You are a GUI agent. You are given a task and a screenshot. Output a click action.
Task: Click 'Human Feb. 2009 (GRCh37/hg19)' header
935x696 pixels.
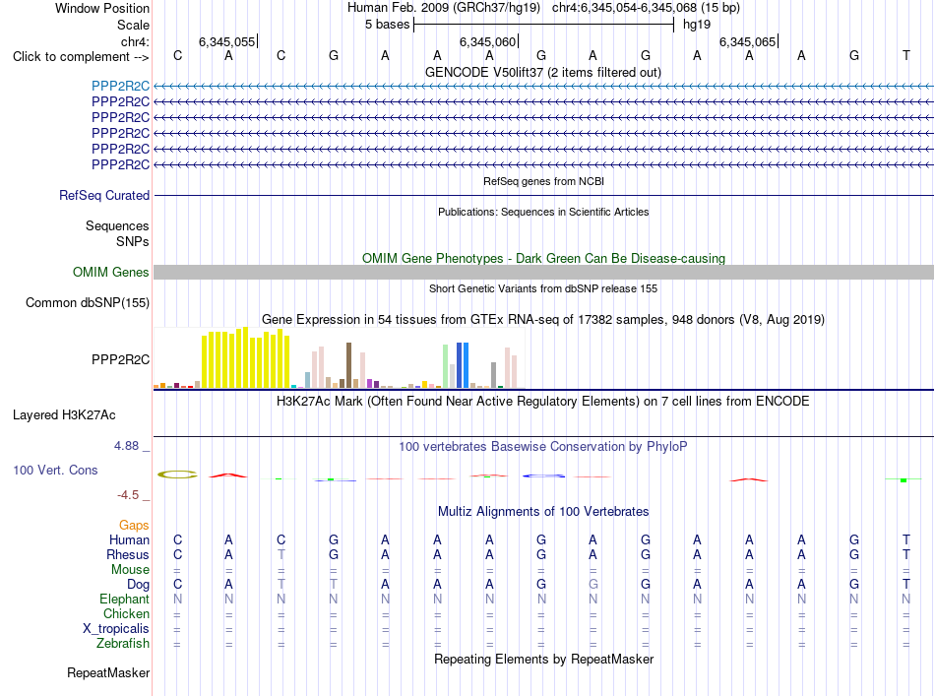(x=444, y=8)
